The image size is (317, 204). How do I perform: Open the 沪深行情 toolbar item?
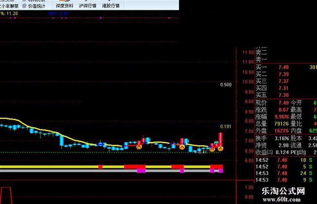tap(88, 6)
